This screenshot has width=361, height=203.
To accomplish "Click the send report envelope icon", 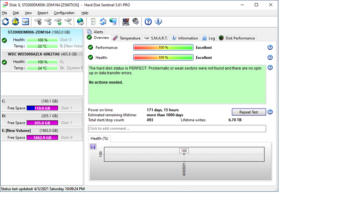I will point(103,21).
